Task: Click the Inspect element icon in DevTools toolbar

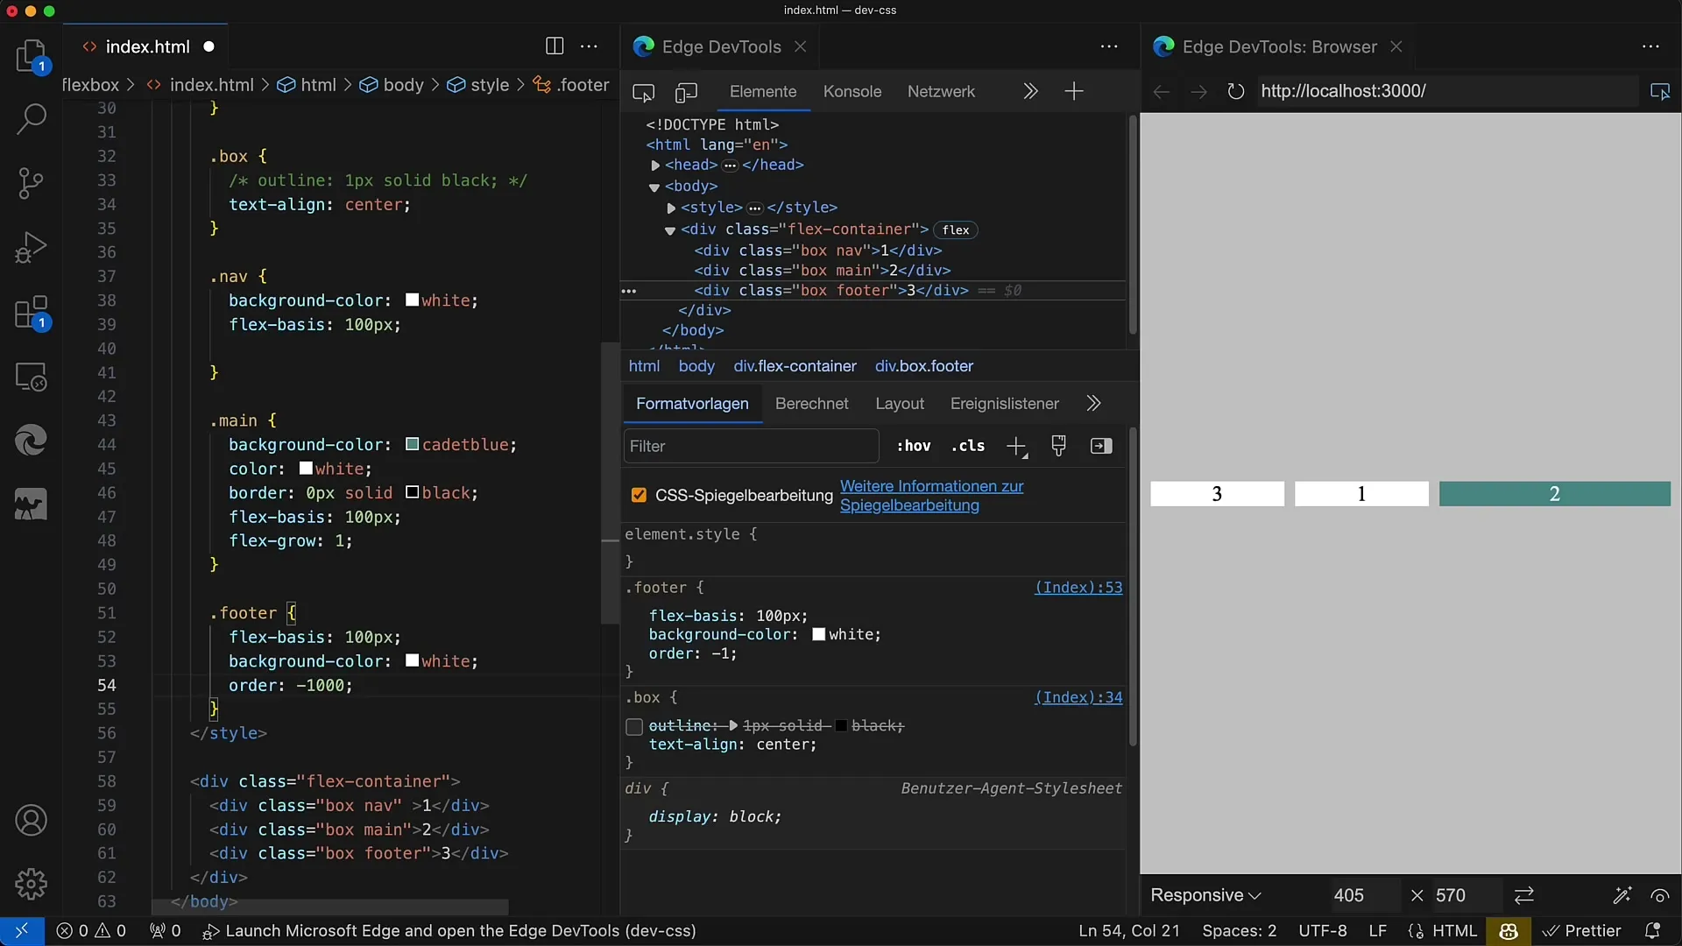Action: pyautogui.click(x=642, y=91)
